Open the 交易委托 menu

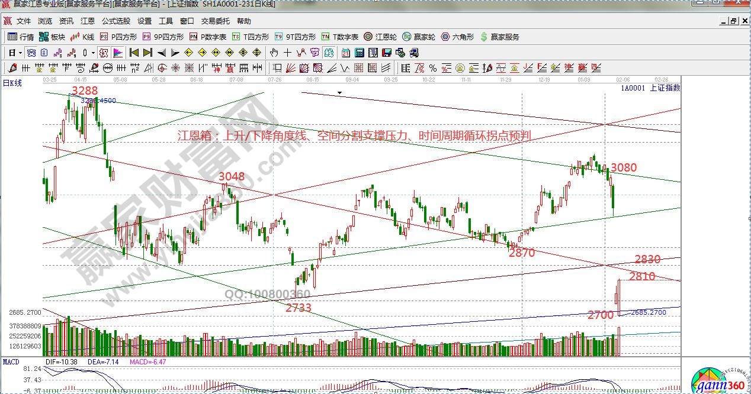click(x=216, y=21)
